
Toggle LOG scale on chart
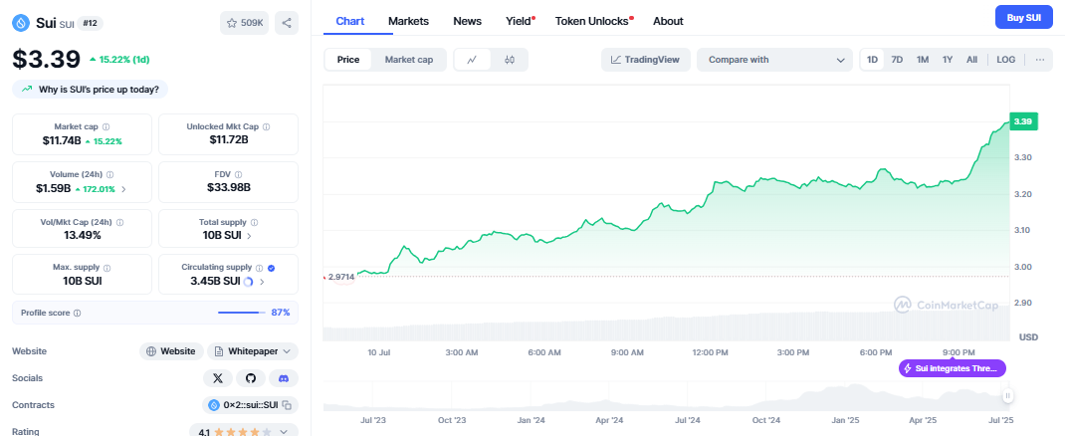(x=1006, y=60)
